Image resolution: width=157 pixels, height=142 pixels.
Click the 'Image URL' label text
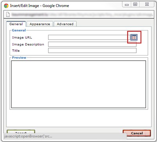tap(22, 38)
